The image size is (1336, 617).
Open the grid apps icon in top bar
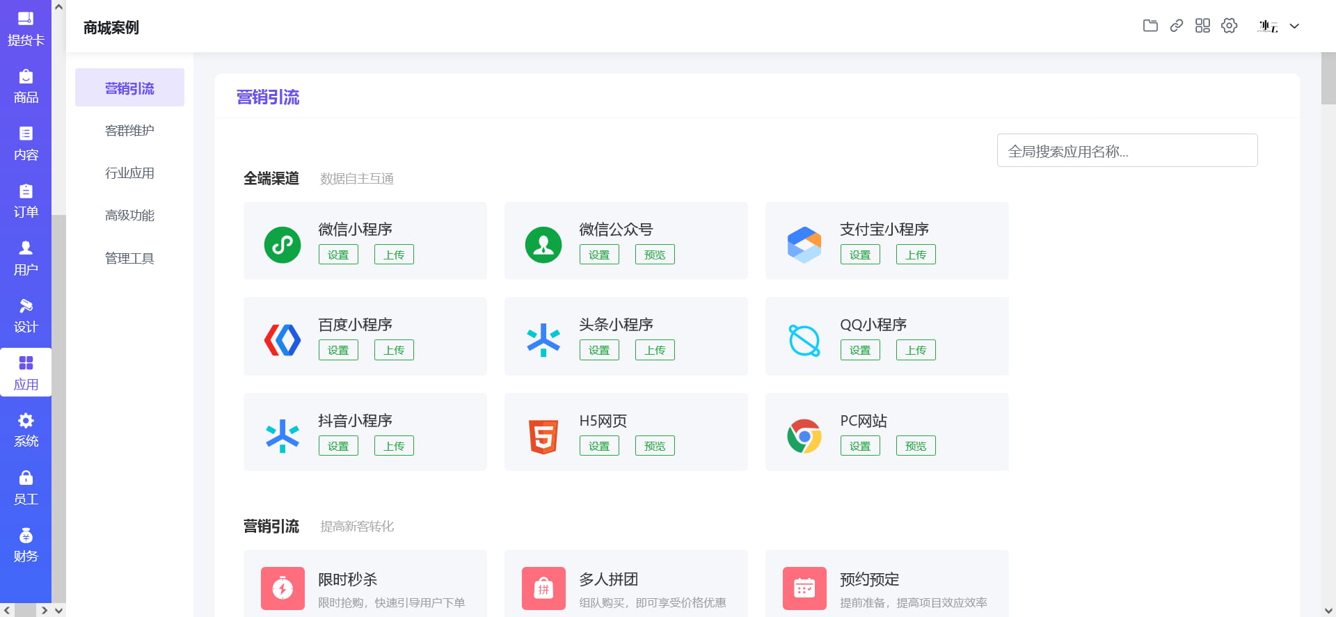tap(1202, 26)
